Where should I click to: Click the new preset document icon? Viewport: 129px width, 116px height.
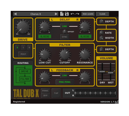tap(62, 14)
